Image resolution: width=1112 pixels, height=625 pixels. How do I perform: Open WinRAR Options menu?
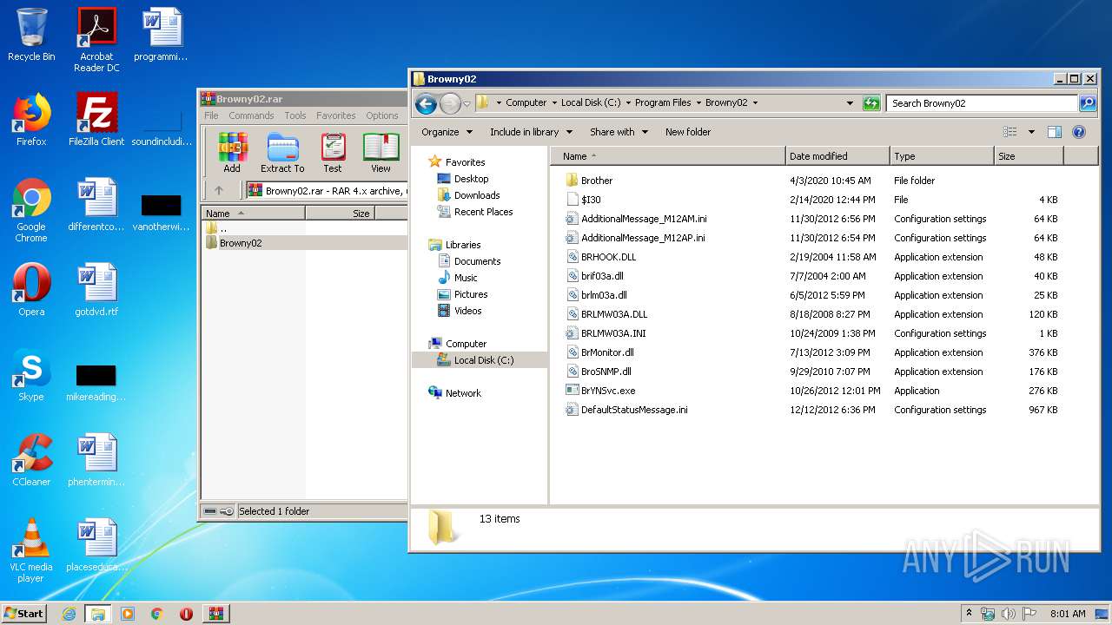(x=381, y=115)
